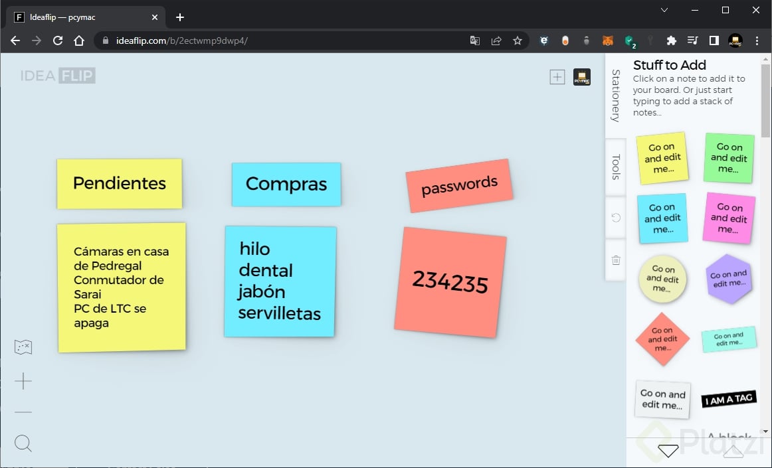This screenshot has height=468, width=772.
Task: Click the up arrow under stationery
Action: [x=733, y=450]
